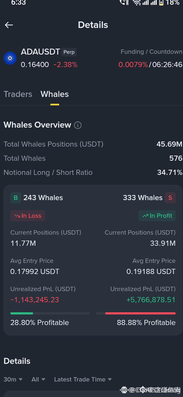Switch to the Traders tab
183x397 pixels.
pos(18,94)
